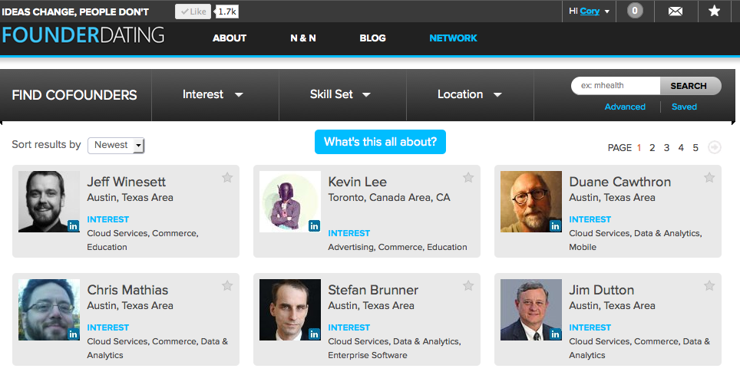
Task: Star Stefan Brunner's profile card
Action: click(x=468, y=285)
